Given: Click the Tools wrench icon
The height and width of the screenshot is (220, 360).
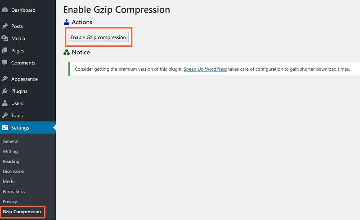Looking at the screenshot, I should point(5,115).
